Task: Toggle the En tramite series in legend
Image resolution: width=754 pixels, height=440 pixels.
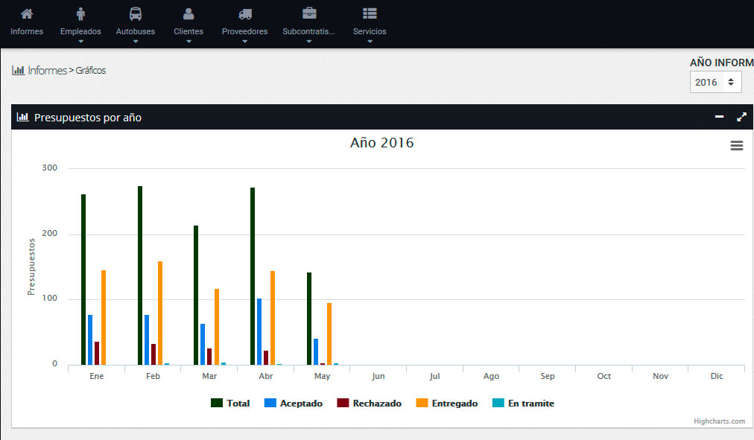Action: click(523, 403)
